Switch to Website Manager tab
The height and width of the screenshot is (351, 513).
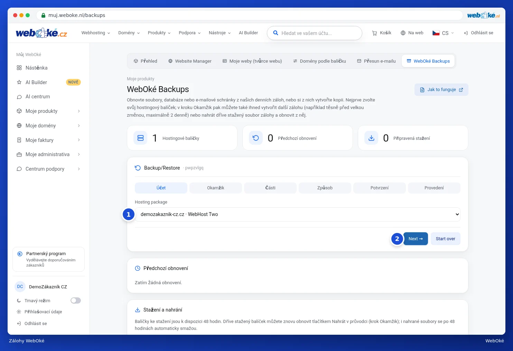pyautogui.click(x=190, y=61)
